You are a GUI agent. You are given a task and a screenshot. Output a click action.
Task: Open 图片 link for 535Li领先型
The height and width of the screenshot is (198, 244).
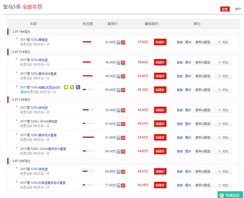[188, 172]
